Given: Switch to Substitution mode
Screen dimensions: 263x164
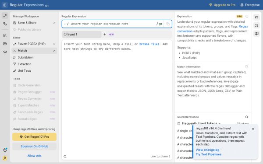Looking at the screenshot, I should (x=34, y=57).
